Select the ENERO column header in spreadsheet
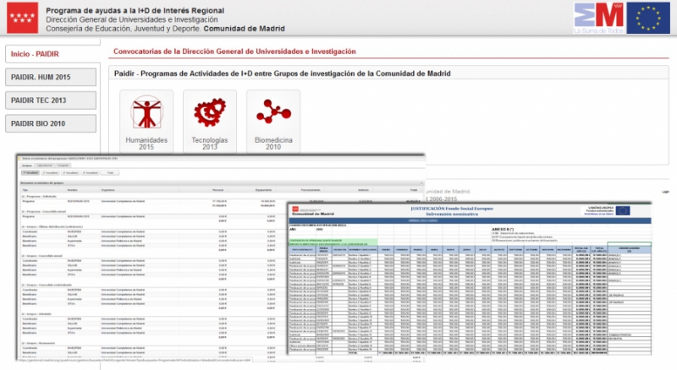The width and height of the screenshot is (677, 370). coord(386,250)
